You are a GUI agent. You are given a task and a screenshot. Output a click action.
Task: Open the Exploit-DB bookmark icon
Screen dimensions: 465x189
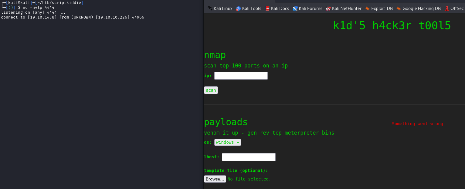click(x=367, y=9)
